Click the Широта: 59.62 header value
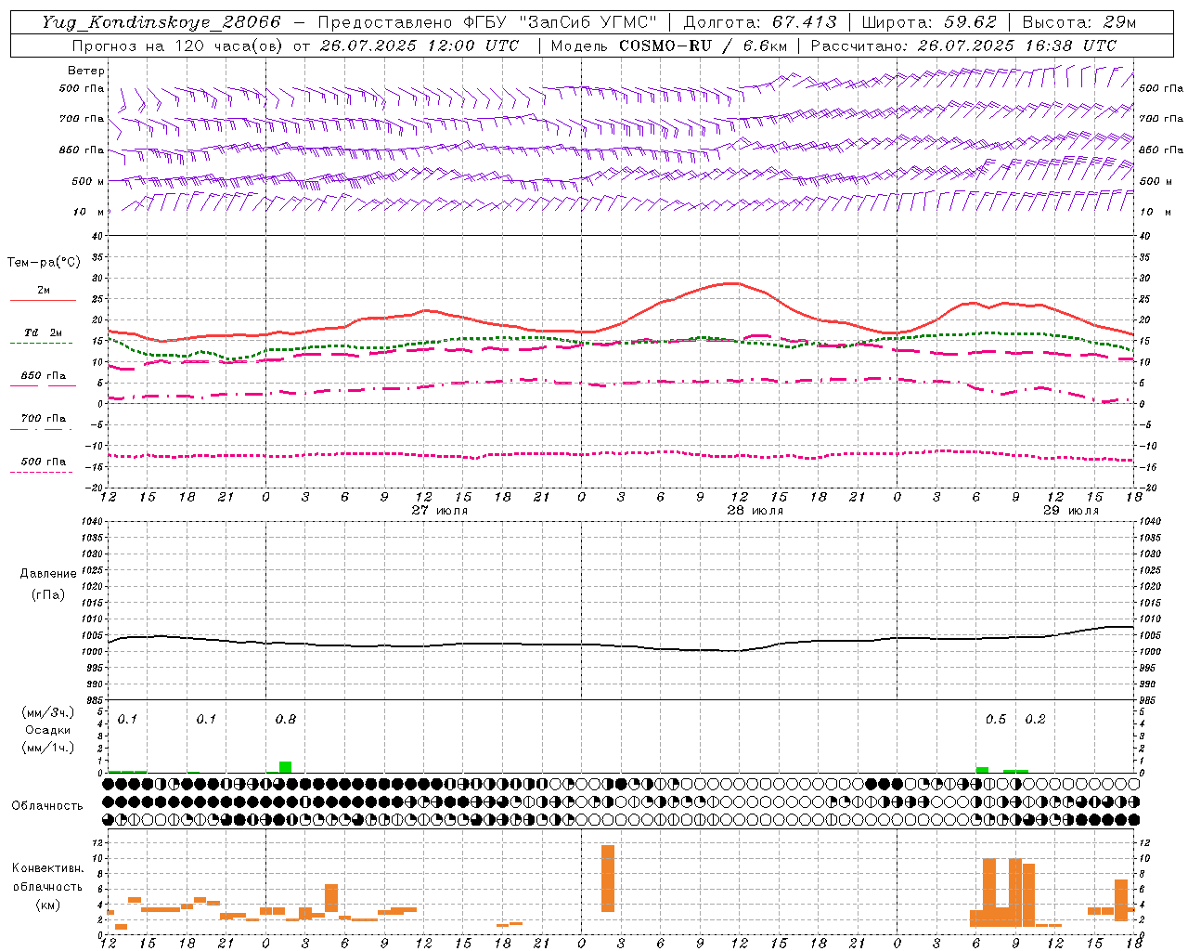1188x951 pixels. tap(929, 22)
